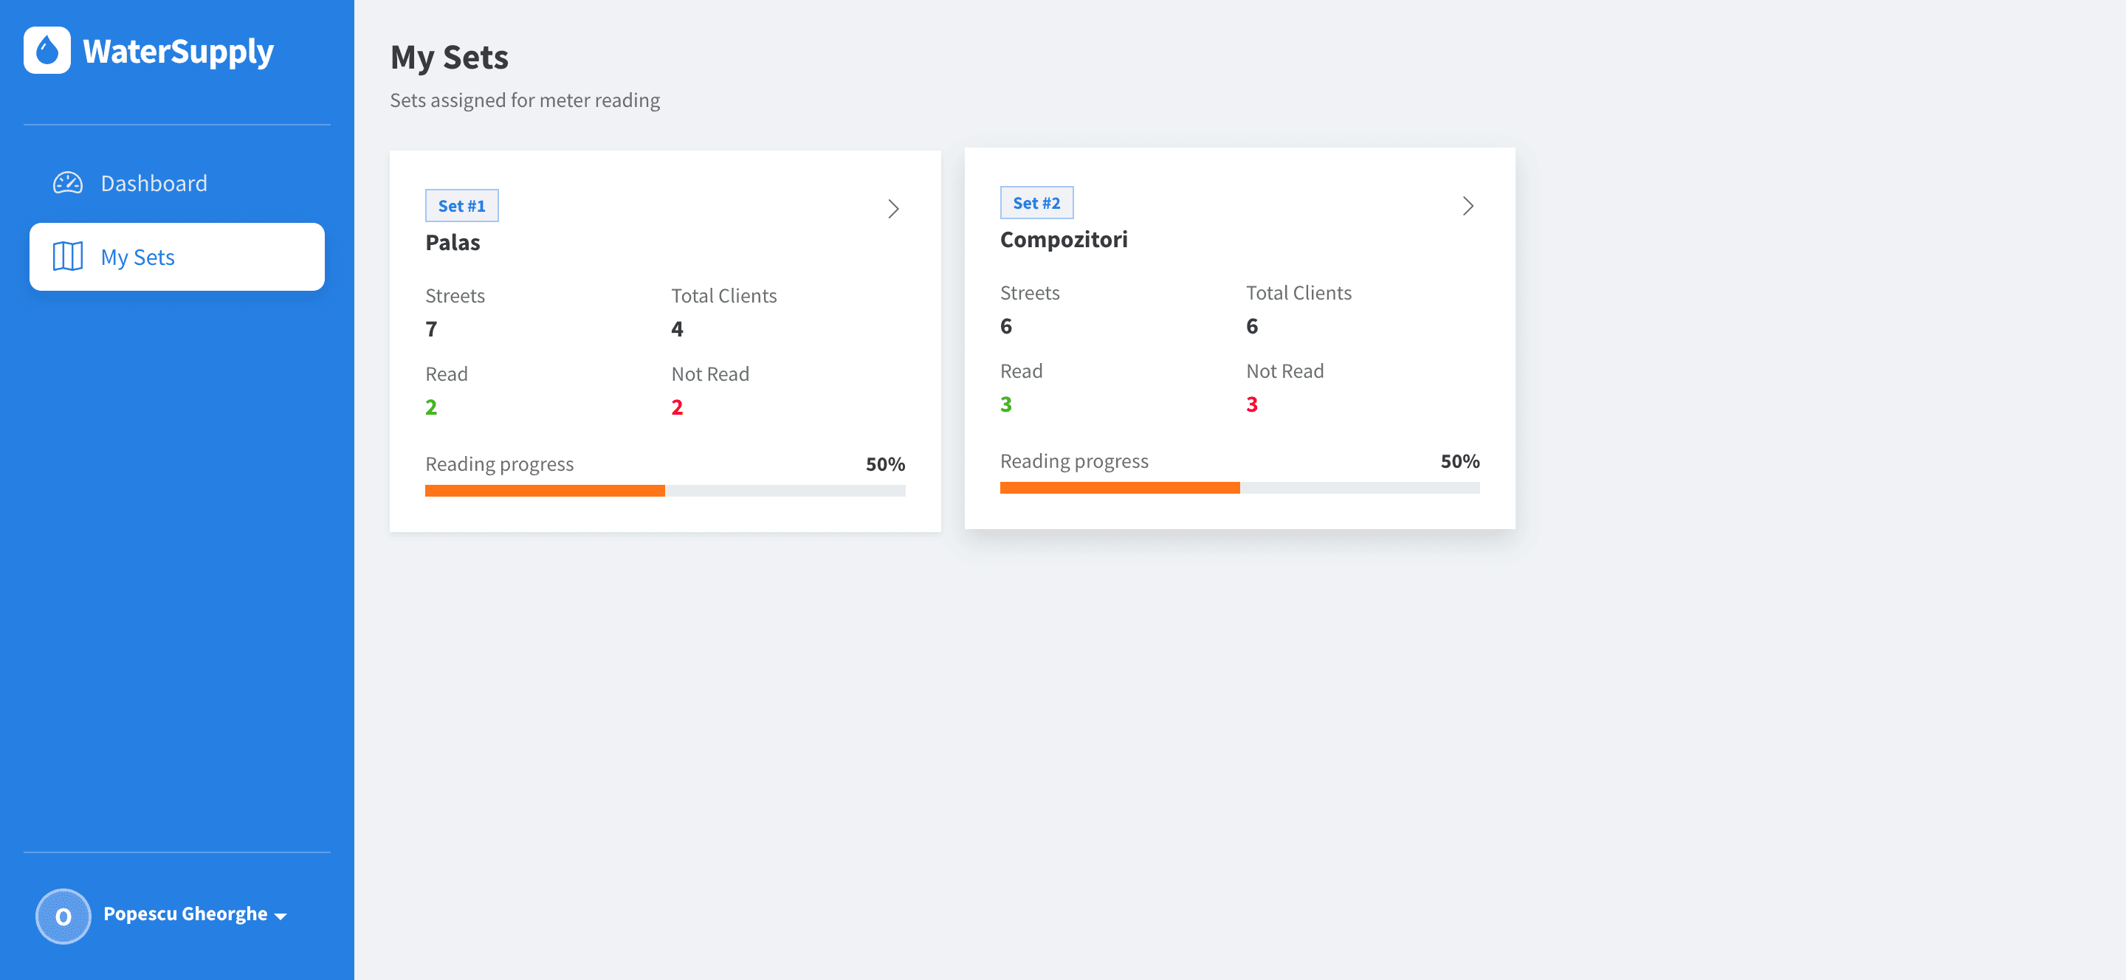
Task: Select the My Sets menu item
Action: tap(176, 257)
